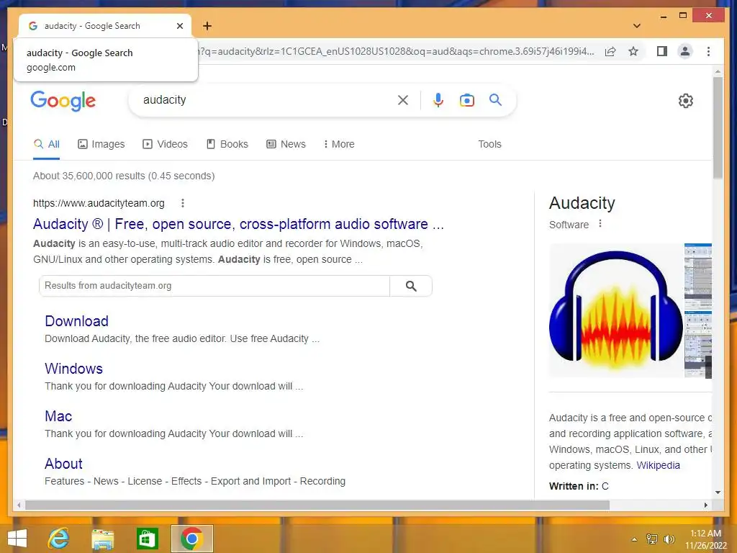Open File Explorer from taskbar

point(102,539)
